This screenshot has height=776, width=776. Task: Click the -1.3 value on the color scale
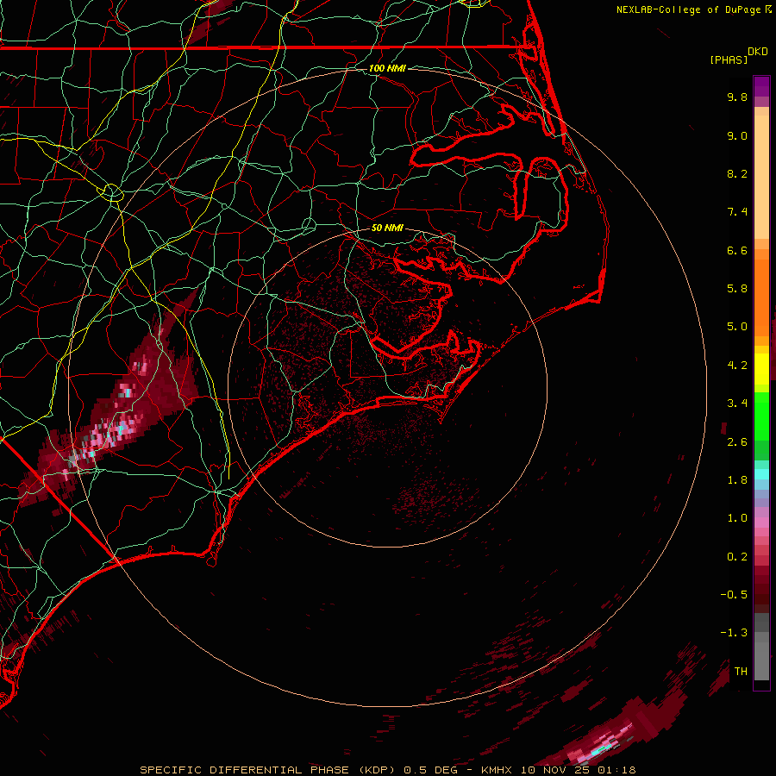point(734,633)
